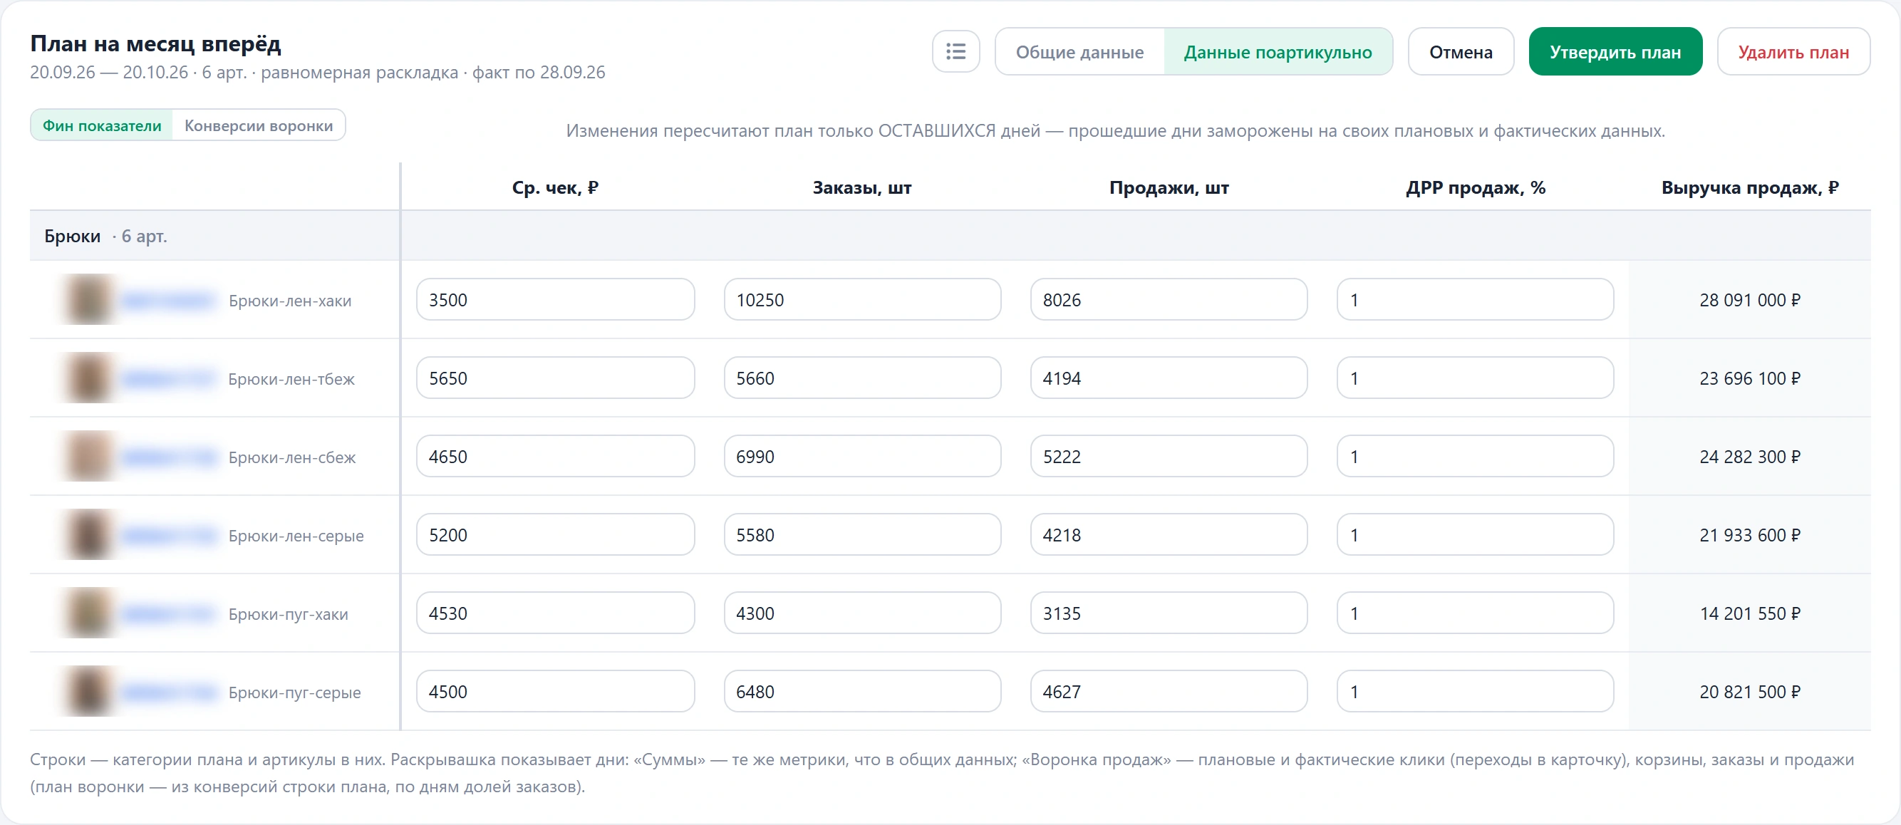Edit Ср. чек field with value 5200

coord(555,534)
